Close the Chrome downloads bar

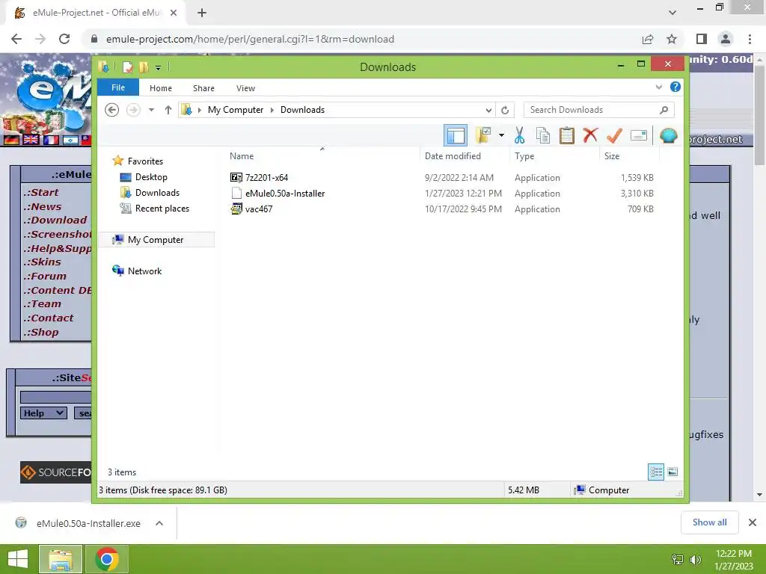(753, 522)
